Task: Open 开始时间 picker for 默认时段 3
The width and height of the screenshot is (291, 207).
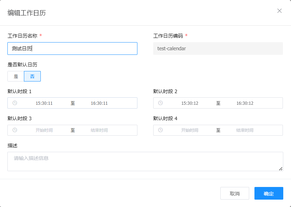Action: [44, 130]
